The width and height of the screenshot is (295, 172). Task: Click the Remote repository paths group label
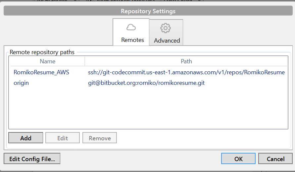tap(42, 52)
